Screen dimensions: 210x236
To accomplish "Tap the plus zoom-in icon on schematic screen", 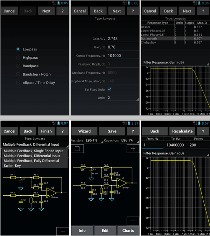I will click(x=133, y=149).
